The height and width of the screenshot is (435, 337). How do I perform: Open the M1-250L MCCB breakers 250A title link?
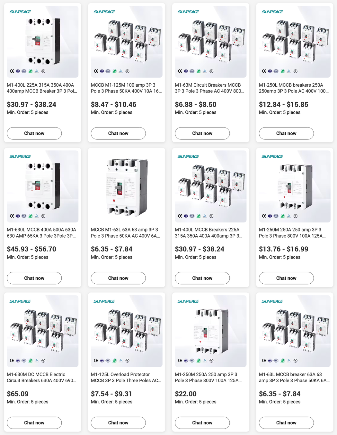pyautogui.click(x=294, y=88)
